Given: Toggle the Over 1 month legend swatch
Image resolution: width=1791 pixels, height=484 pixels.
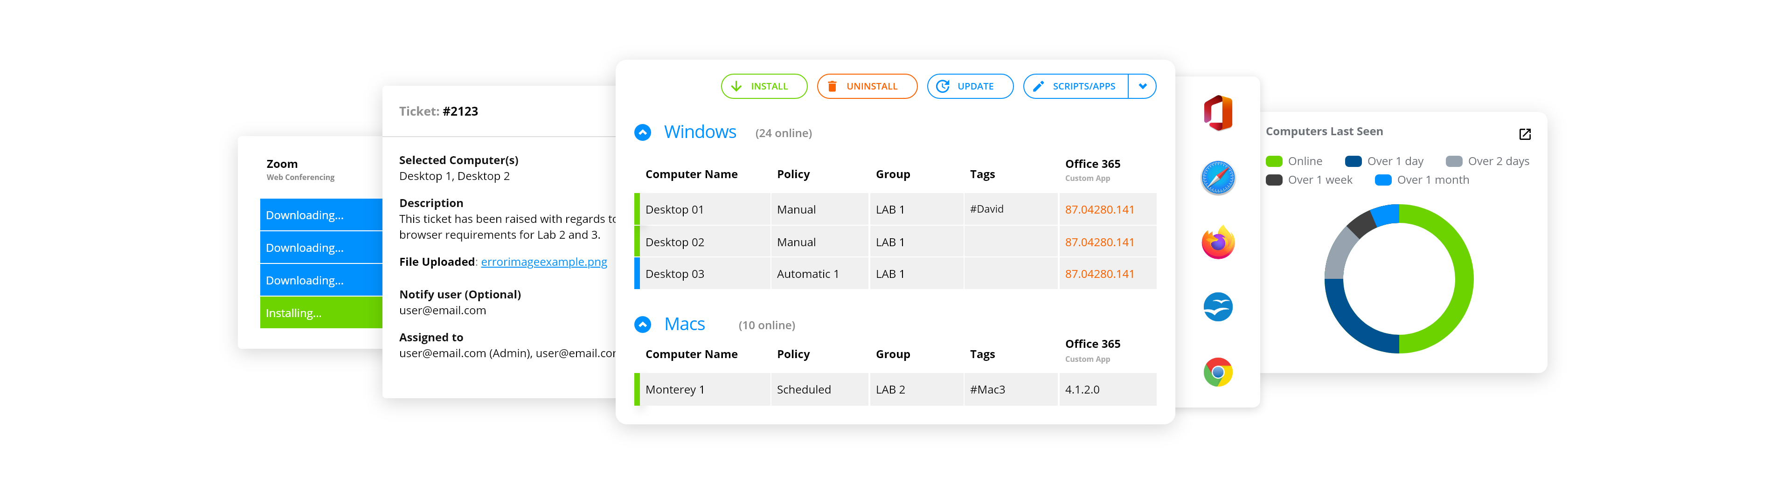Looking at the screenshot, I should pyautogui.click(x=1383, y=180).
